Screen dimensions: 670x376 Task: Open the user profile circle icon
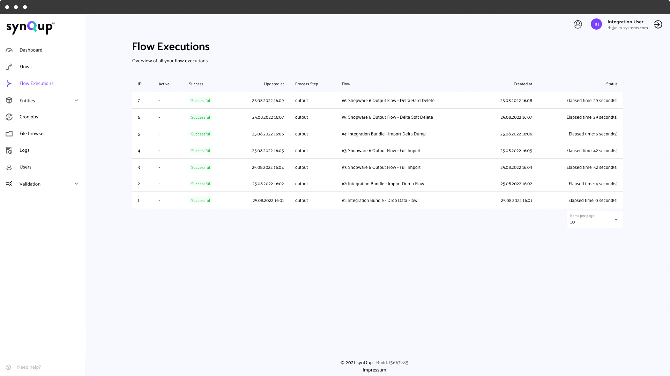[x=578, y=24]
